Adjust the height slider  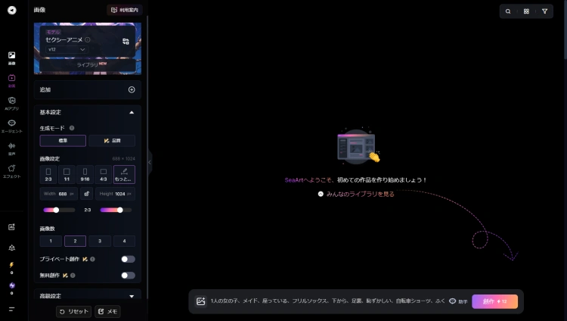116,210
